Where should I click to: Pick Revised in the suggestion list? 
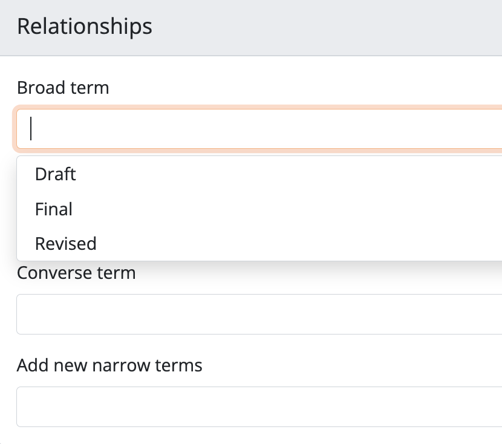point(66,244)
